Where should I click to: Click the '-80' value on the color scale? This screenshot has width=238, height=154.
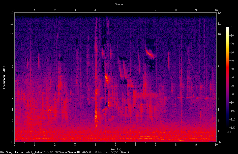231,94
